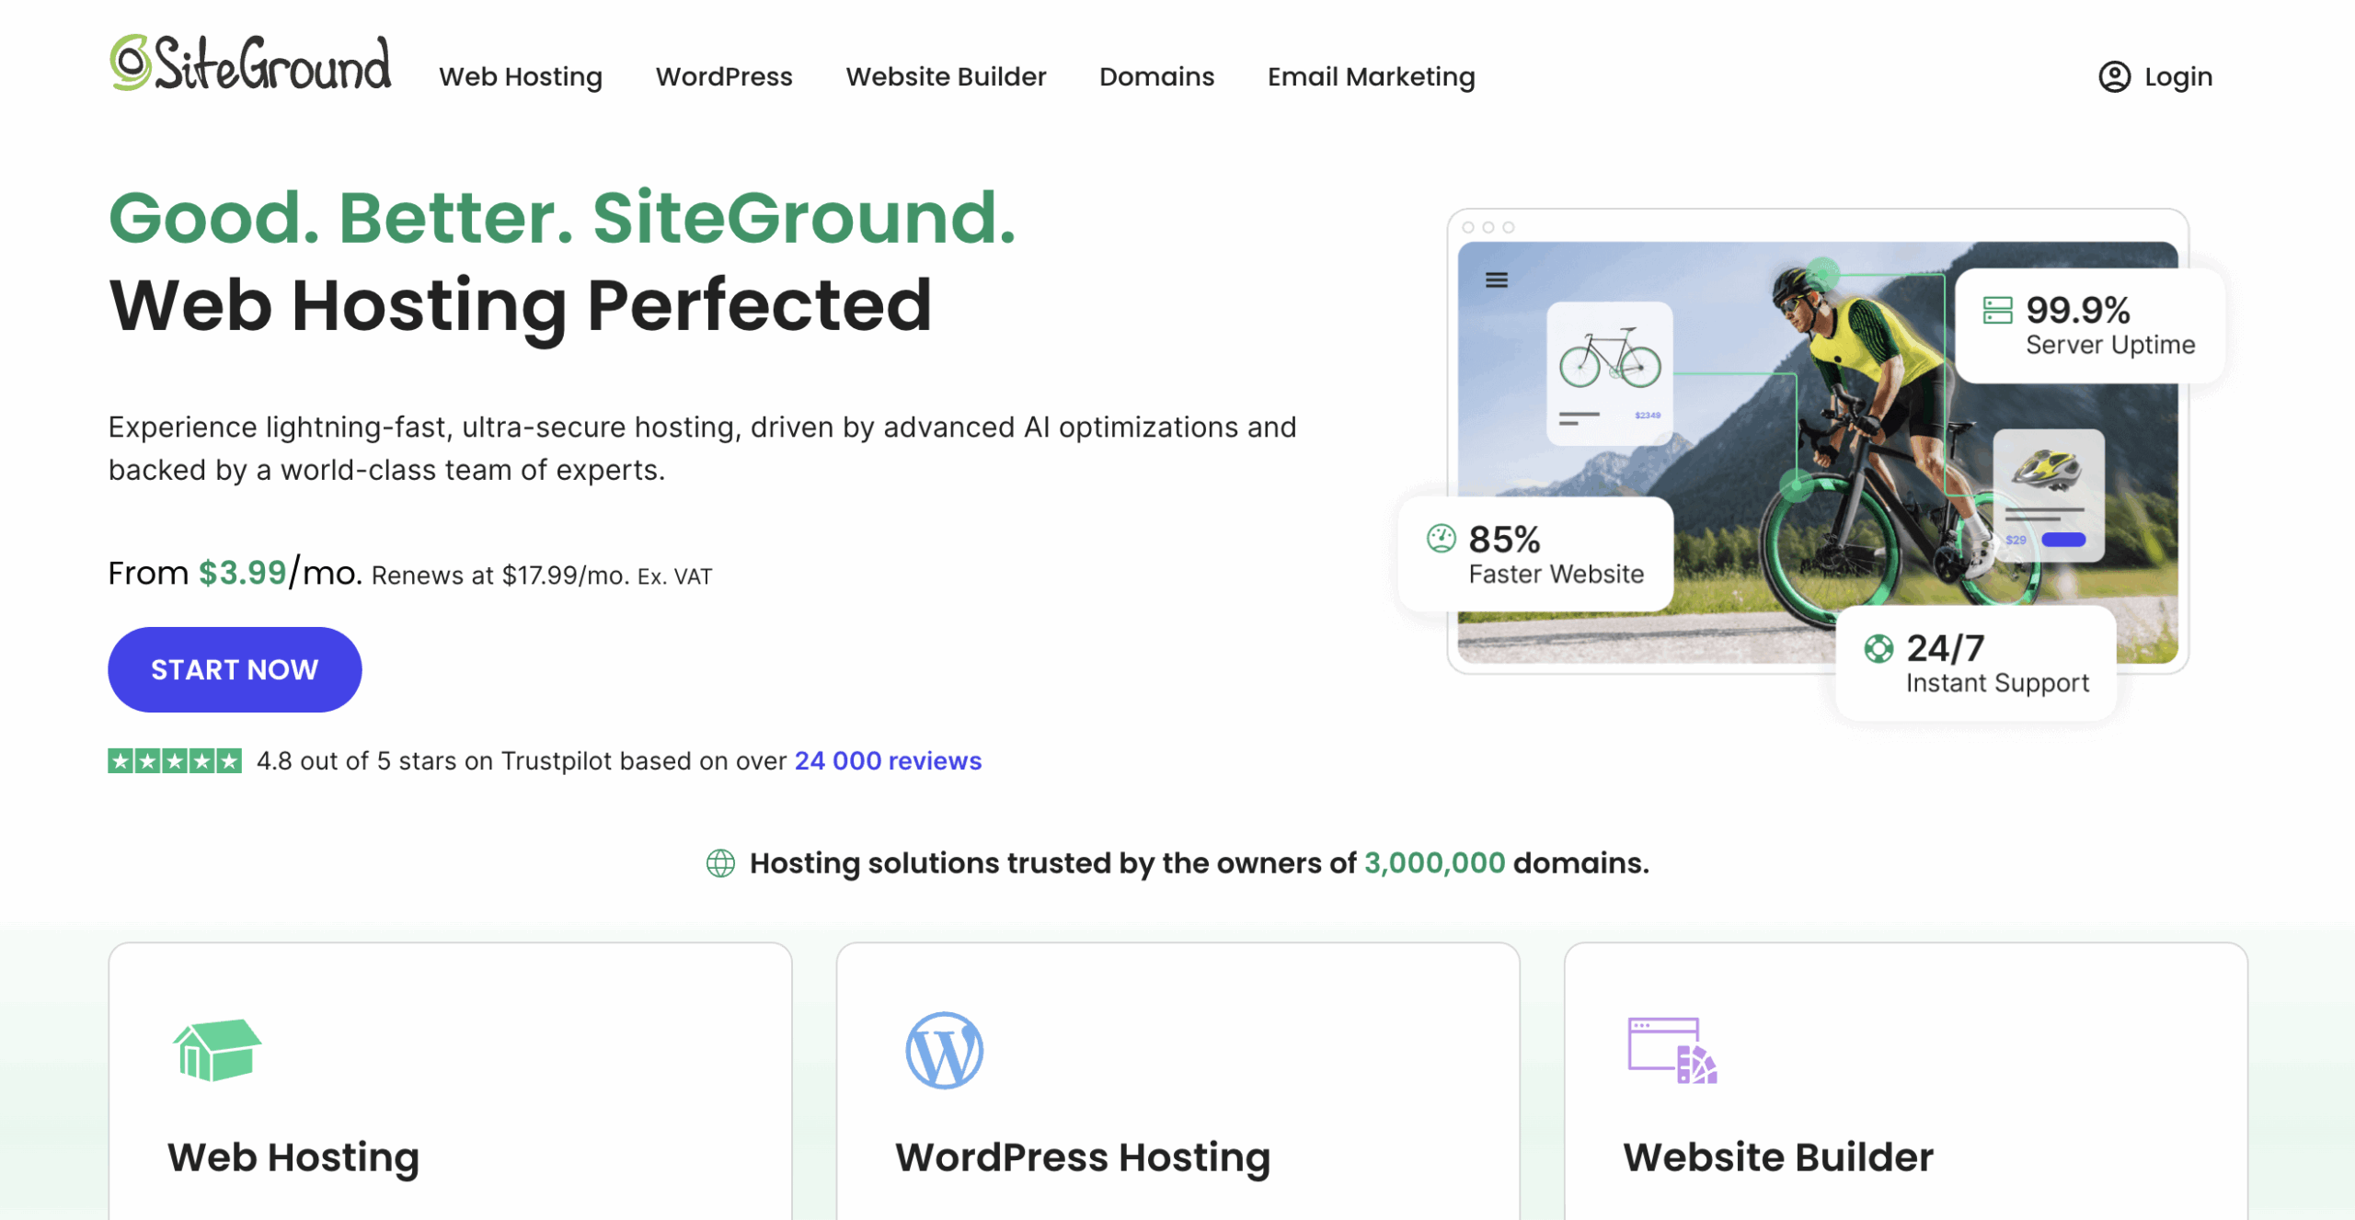Viewport: 2355px width, 1220px height.
Task: Click the SiteGround logo
Action: [x=250, y=63]
